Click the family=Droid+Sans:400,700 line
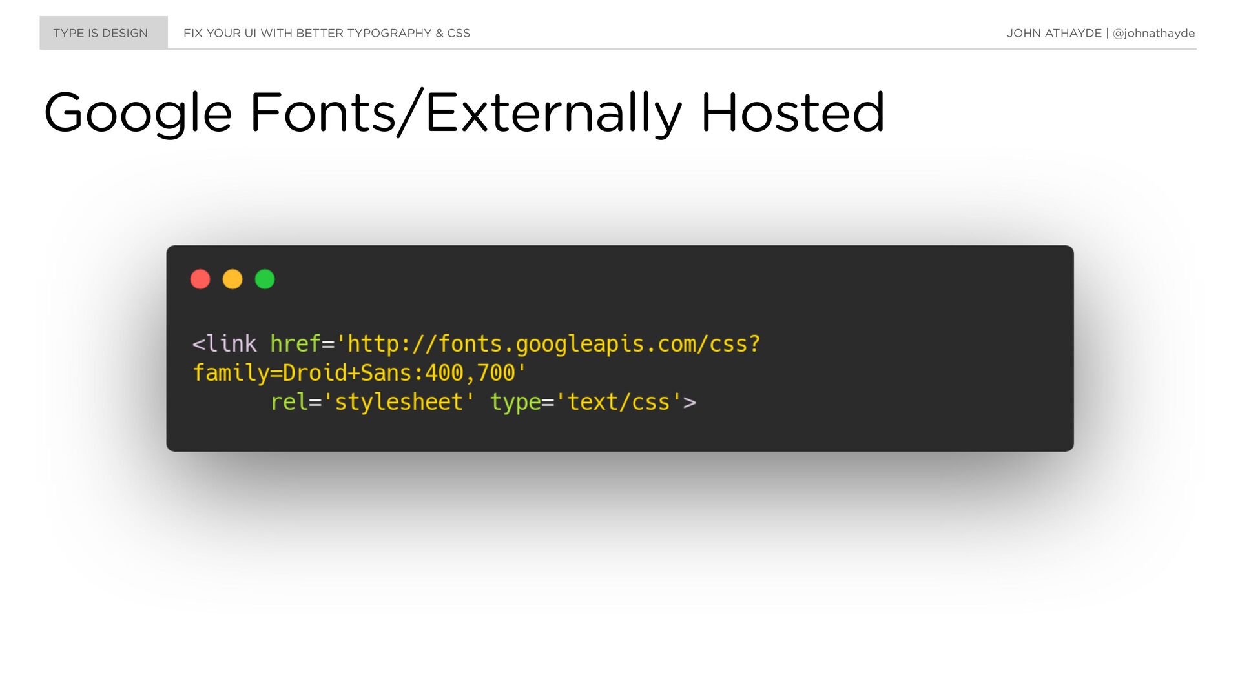1240x697 pixels. [360, 373]
